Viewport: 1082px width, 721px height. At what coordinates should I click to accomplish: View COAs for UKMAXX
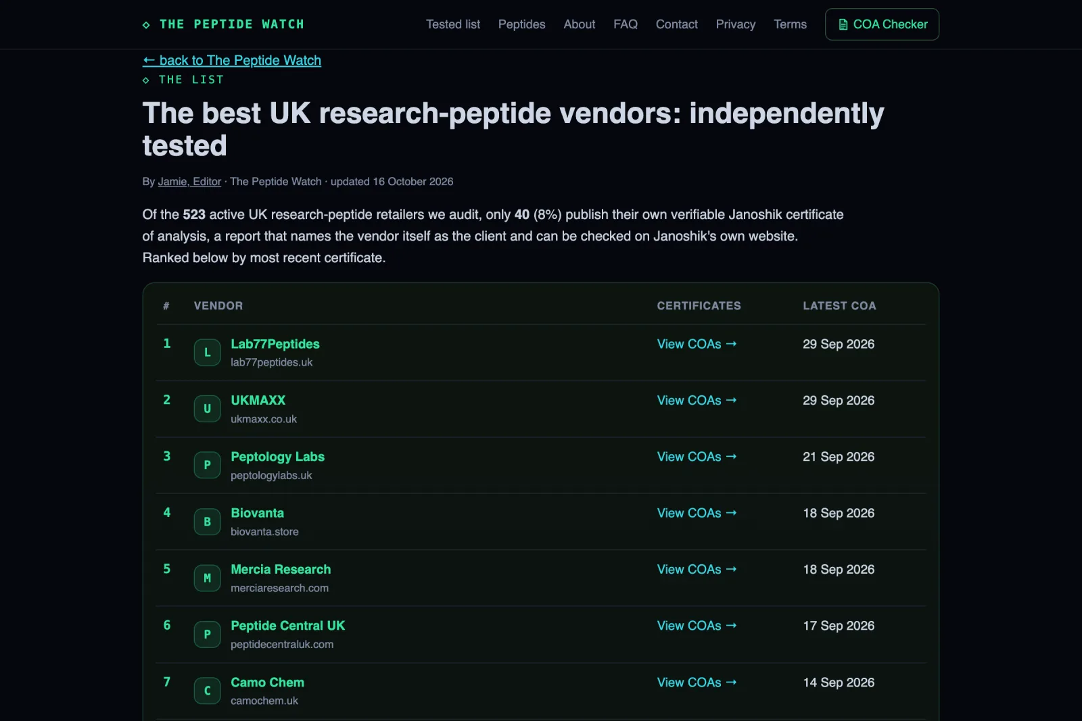point(697,400)
